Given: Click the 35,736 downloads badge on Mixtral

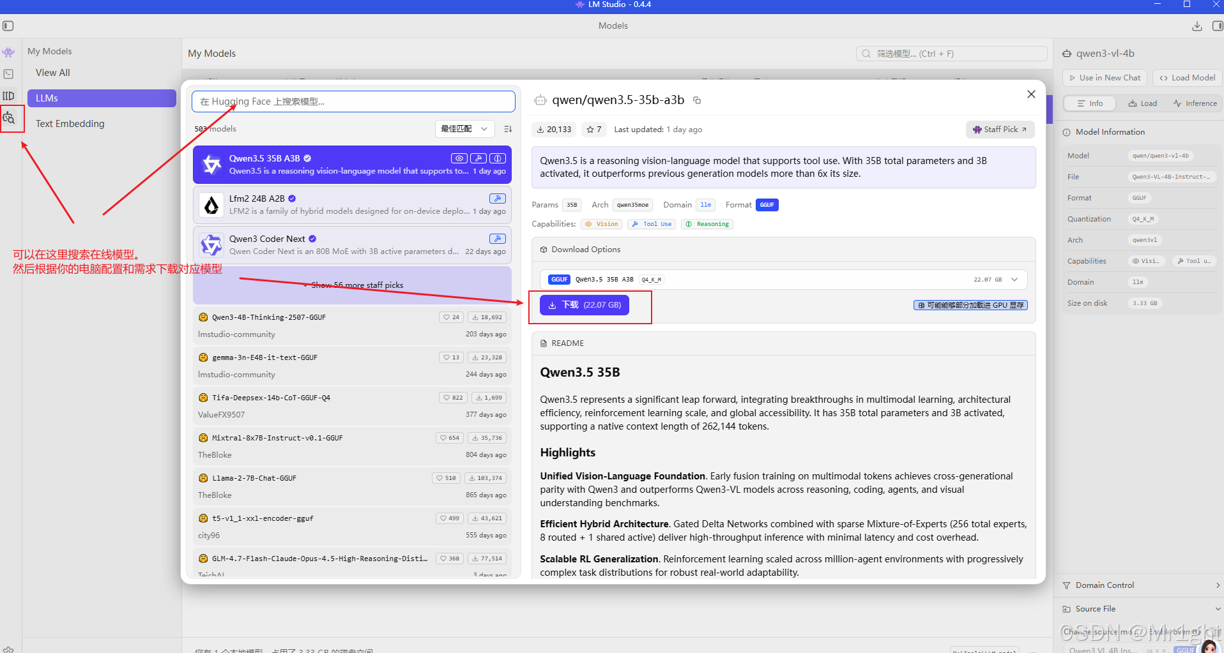Looking at the screenshot, I should pyautogui.click(x=487, y=438).
